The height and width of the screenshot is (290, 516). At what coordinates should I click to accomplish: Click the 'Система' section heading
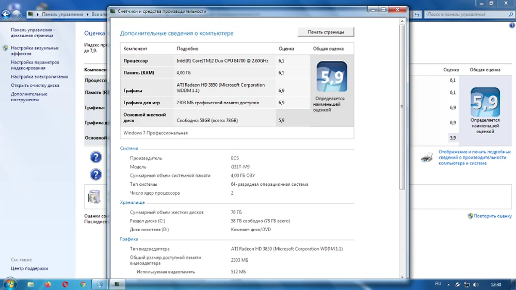point(129,149)
